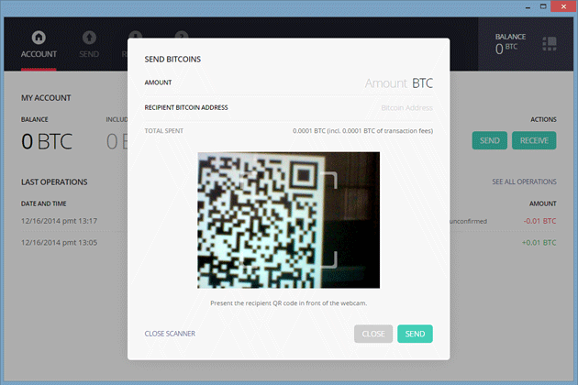Viewport: 578px width, 385px height.
Task: Click the MY ACCOUNT heading
Action: tap(46, 98)
